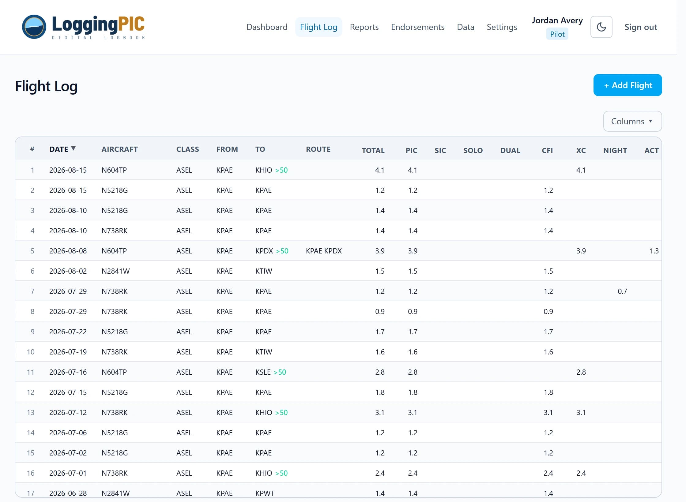Viewport: 686px width, 502px height.
Task: Click the >50 badge beside KPDX
Action: coord(282,251)
